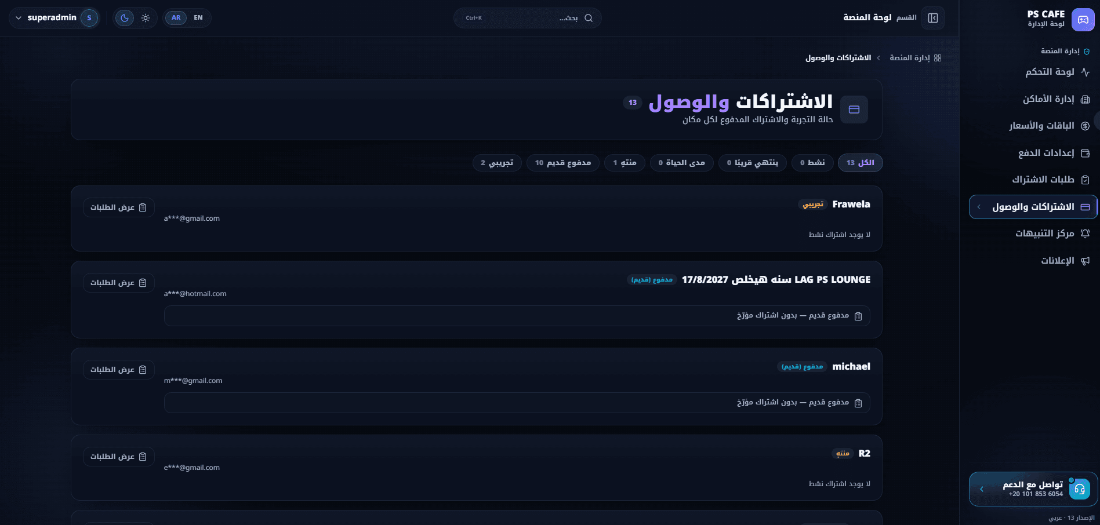
Task: Click breadcrumb grid icon
Action: click(938, 58)
